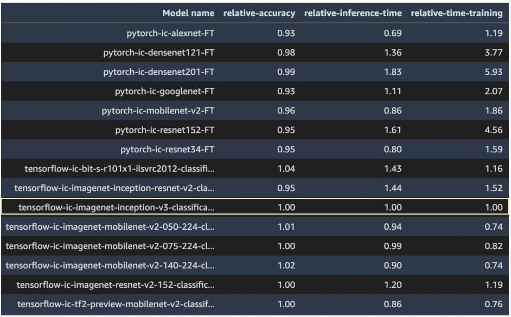The height and width of the screenshot is (317, 511).
Task: Click the Model name column header
Action: pyautogui.click(x=188, y=13)
